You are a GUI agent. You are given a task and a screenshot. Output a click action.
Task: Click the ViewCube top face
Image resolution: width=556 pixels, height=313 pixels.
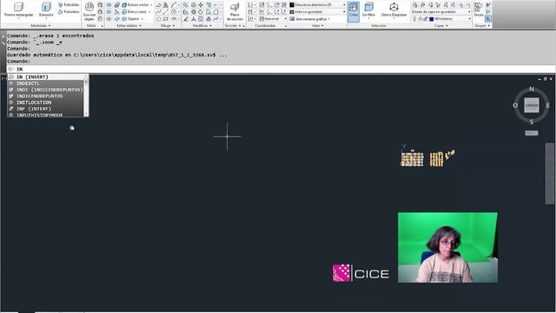pyautogui.click(x=531, y=105)
